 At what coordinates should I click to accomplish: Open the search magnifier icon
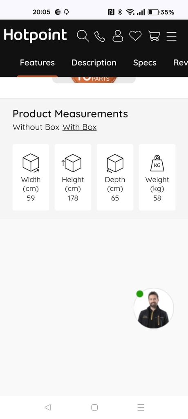[x=83, y=36]
